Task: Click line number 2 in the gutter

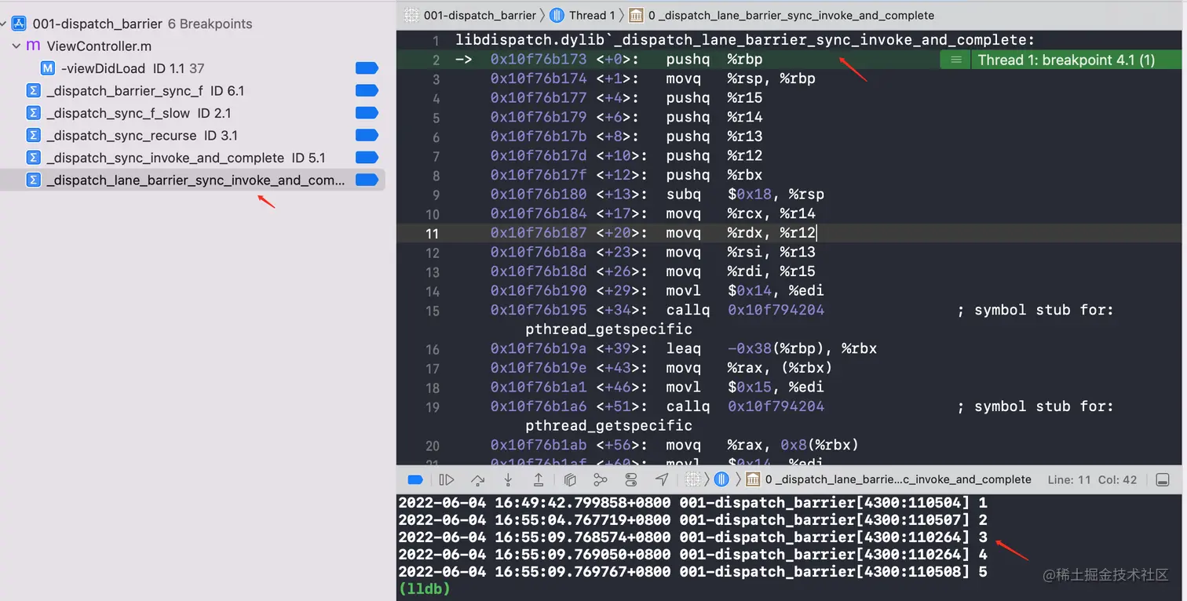Action: click(x=436, y=60)
